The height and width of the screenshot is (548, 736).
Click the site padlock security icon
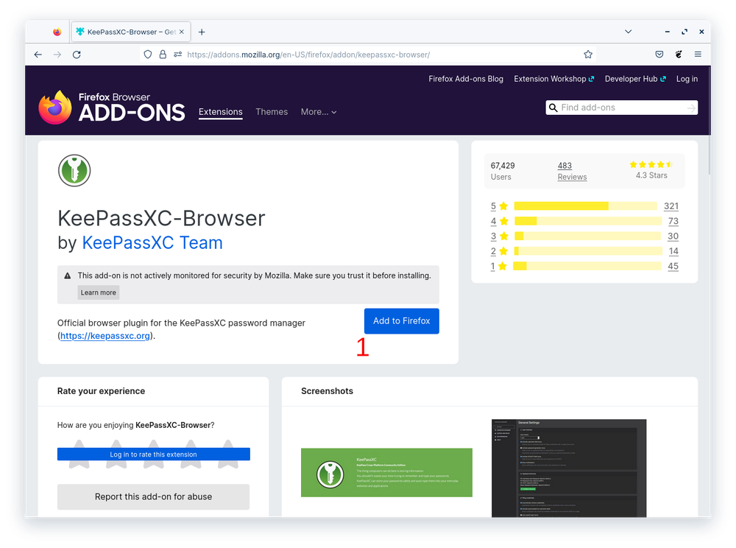(163, 55)
